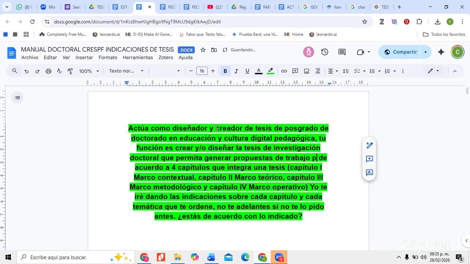Open the Archivo menu
Screen dimensions: 470x264
point(30,58)
